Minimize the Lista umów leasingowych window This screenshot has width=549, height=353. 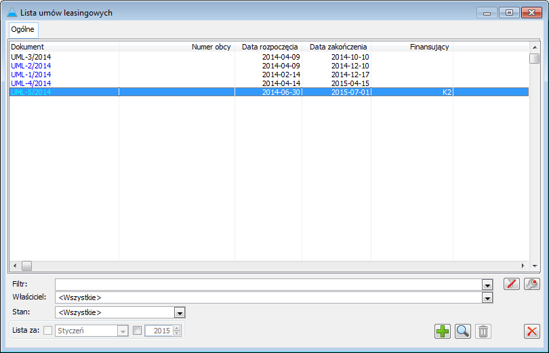point(487,13)
